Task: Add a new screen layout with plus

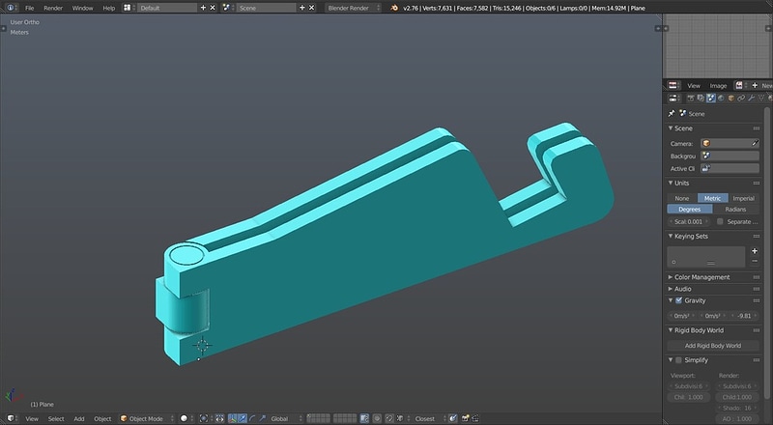Action: (203, 8)
